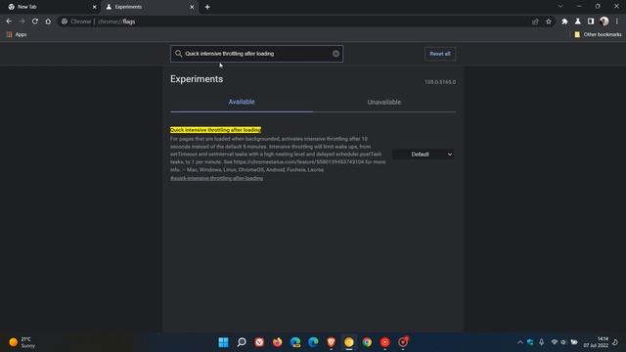626x352 pixels.
Task: Click the Experiments heading
Action: (197, 79)
